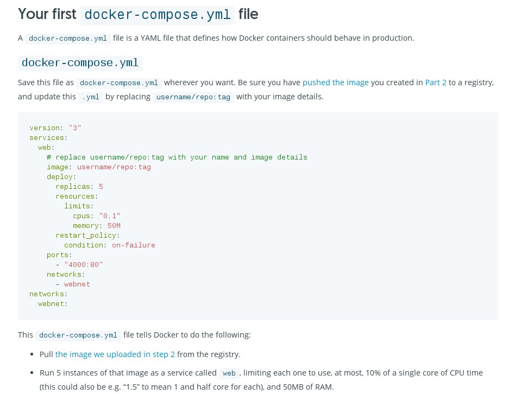Click the memory: 50M line
Screen dimensions: 515x394
coord(97,226)
